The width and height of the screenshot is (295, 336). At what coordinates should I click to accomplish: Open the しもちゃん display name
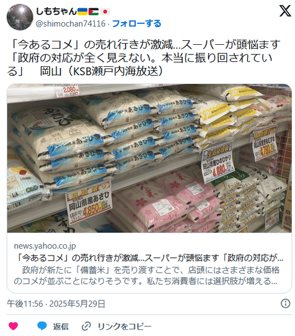point(56,11)
